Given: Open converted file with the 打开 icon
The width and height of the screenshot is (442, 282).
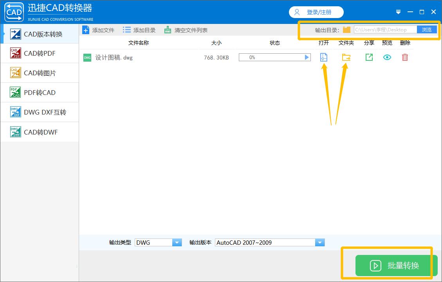Looking at the screenshot, I should coord(323,57).
